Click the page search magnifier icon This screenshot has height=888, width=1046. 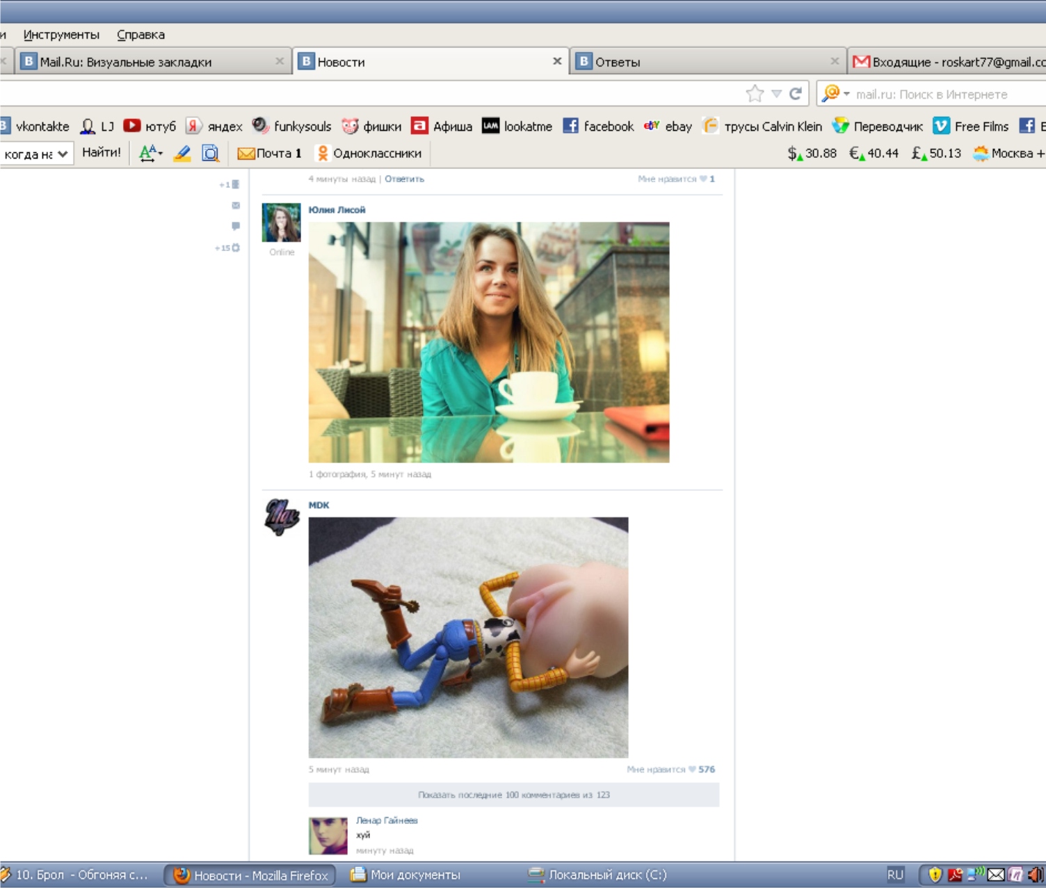tap(210, 153)
